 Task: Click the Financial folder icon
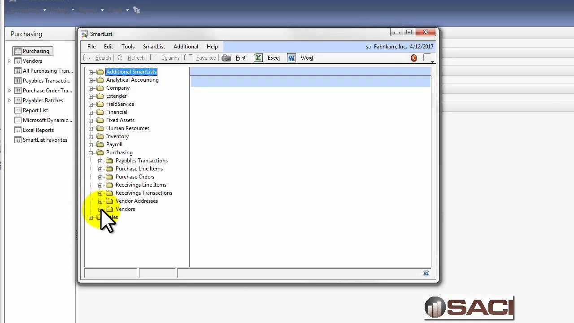click(x=100, y=112)
